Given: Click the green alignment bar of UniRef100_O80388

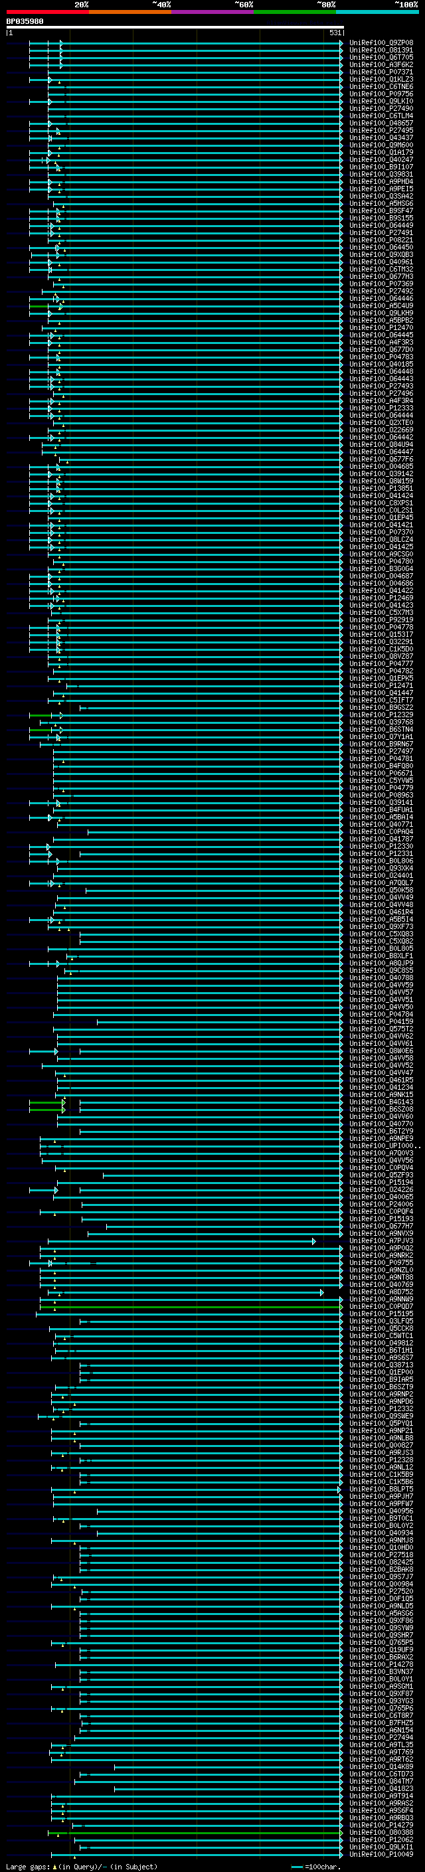Looking at the screenshot, I should click(x=195, y=1833).
